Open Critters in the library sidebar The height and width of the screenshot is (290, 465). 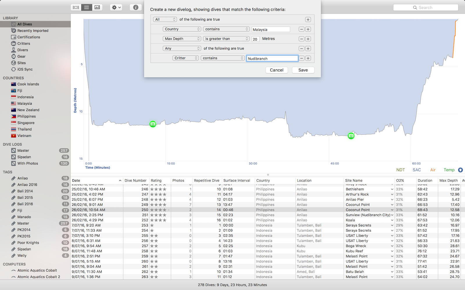click(24, 43)
